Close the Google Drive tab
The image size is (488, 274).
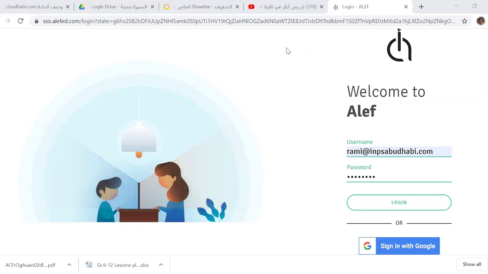(152, 7)
